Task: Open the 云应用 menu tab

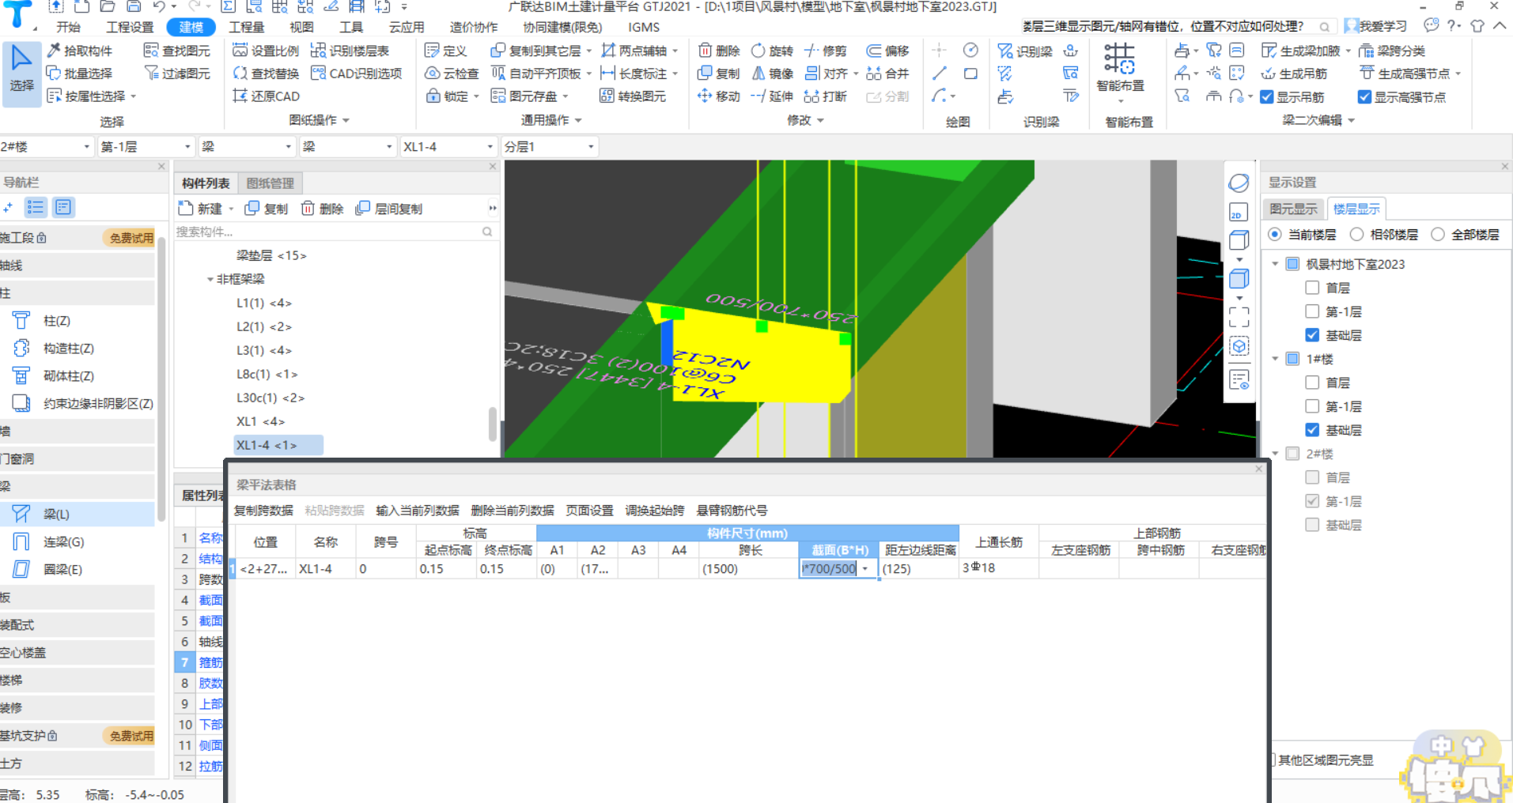Action: click(407, 27)
